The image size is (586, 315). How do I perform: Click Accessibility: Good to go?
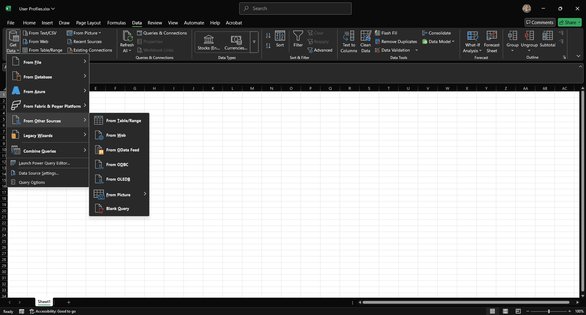point(52,311)
